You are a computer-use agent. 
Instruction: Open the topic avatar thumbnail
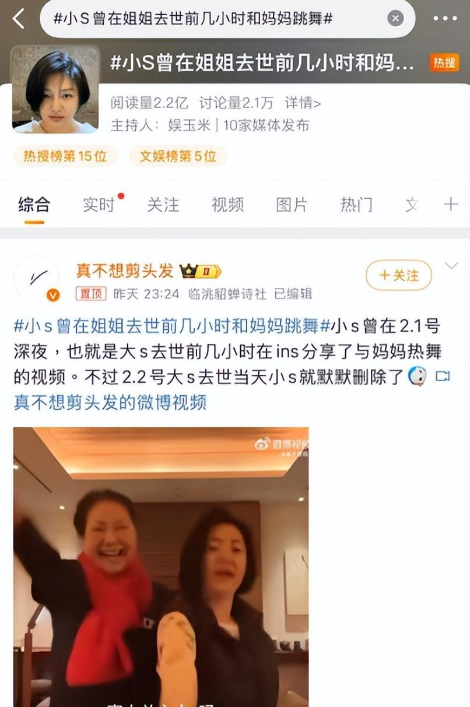pyautogui.click(x=55, y=89)
